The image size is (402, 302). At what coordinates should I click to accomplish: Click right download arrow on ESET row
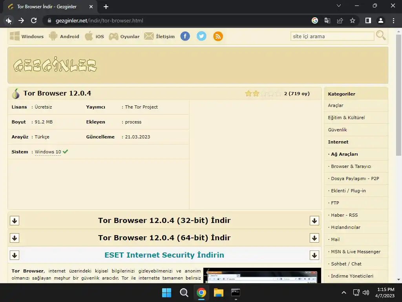click(314, 255)
